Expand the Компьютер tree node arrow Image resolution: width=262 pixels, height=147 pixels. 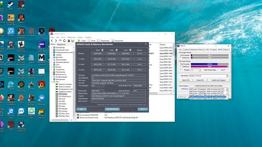[x=52, y=47]
